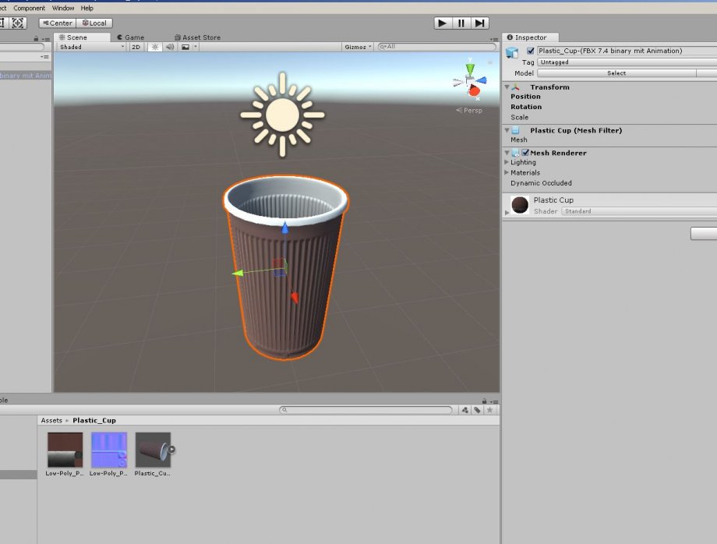
Task: Open the Component menu
Action: [x=29, y=7]
